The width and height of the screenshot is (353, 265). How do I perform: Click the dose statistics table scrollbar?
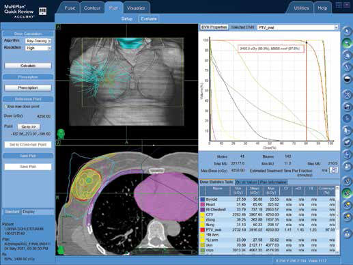tap(337, 221)
